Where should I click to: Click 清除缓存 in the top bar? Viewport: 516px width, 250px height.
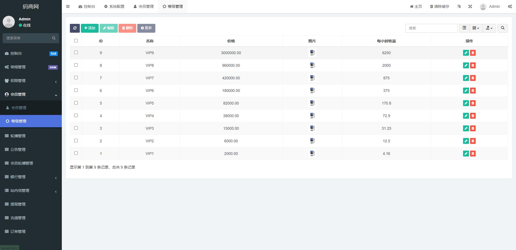click(x=439, y=6)
